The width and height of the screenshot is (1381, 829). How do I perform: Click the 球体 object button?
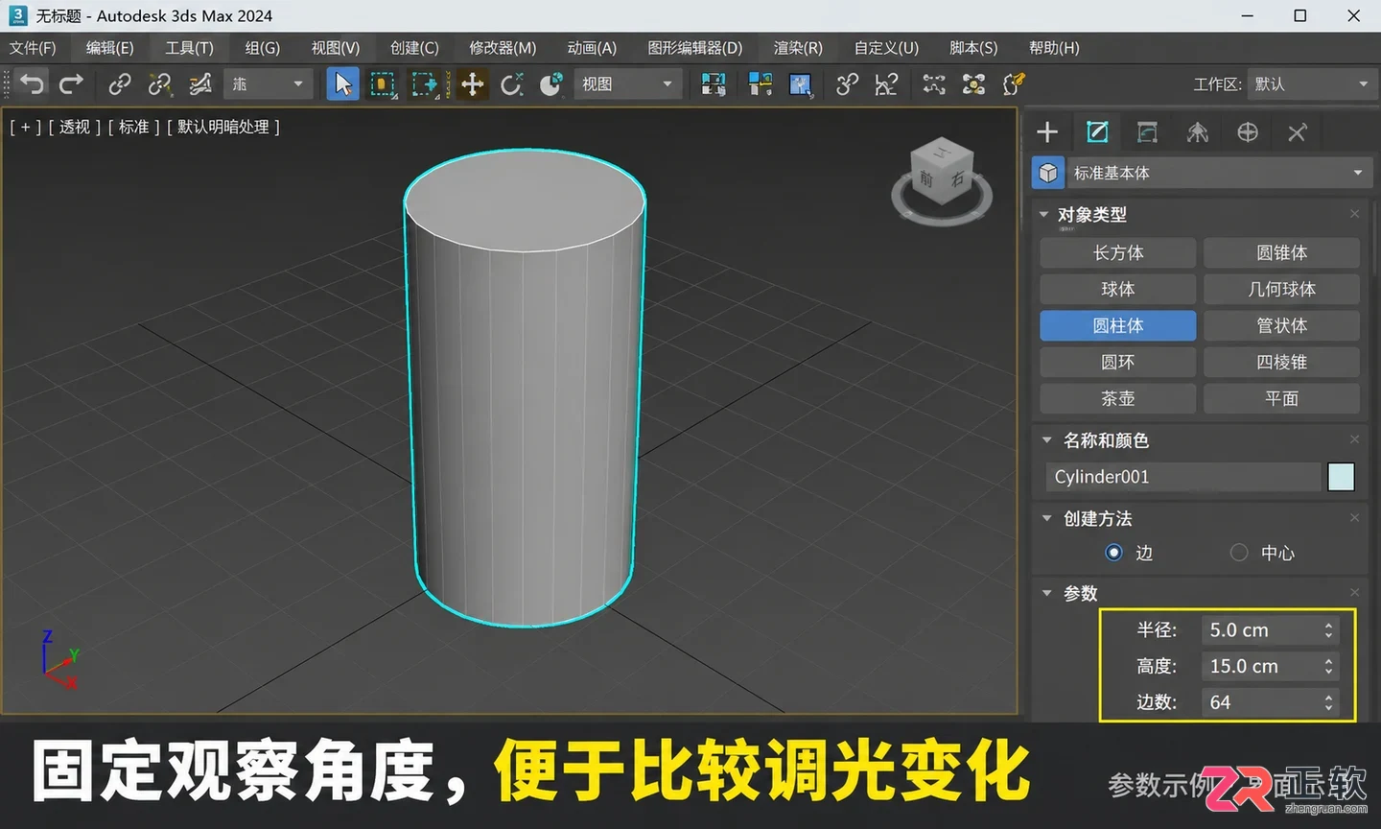1118,290
